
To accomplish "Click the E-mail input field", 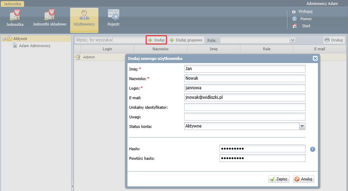I will (x=245, y=97).
